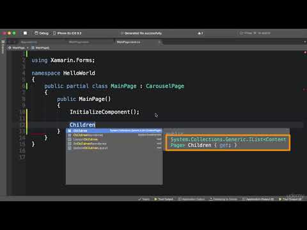
Task: Click the CarouselPage base class name
Action: click(x=165, y=86)
